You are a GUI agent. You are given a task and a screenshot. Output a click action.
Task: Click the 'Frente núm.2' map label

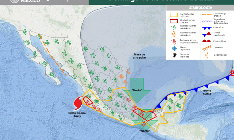[x=207, y=92]
